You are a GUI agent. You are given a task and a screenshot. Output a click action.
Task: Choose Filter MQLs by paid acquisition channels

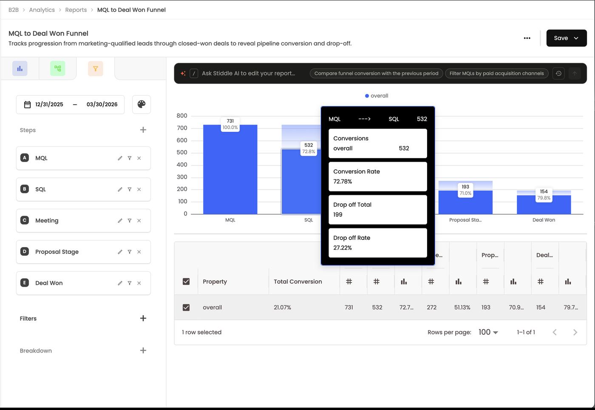496,73
